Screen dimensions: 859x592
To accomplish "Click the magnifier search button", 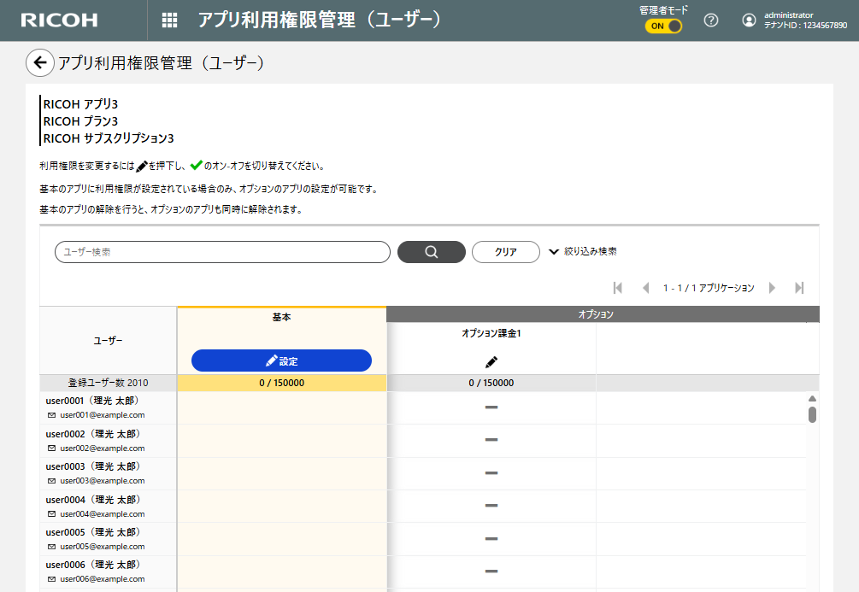I will click(x=432, y=252).
